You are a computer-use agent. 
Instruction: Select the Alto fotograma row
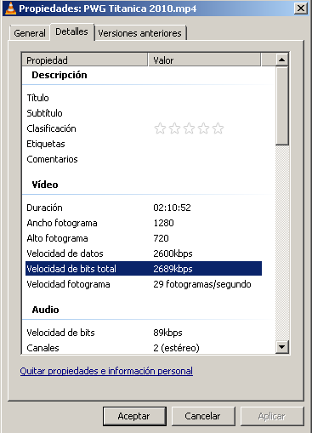pos(144,238)
